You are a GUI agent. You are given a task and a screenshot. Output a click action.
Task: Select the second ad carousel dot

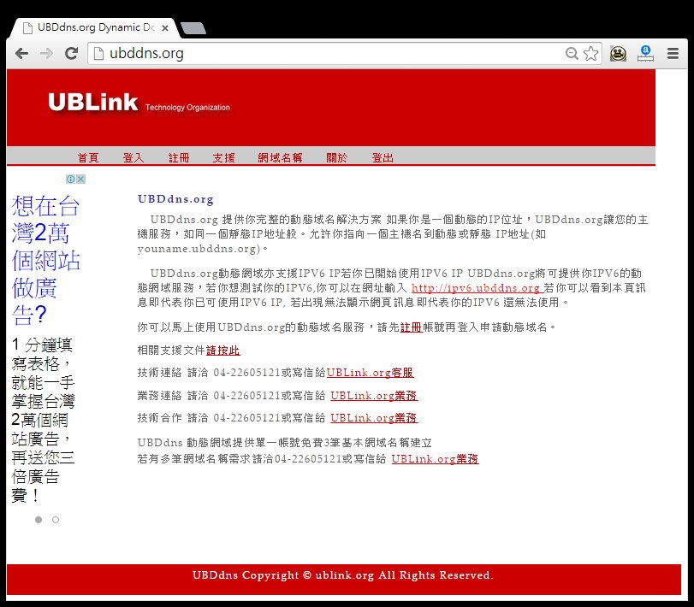[56, 520]
